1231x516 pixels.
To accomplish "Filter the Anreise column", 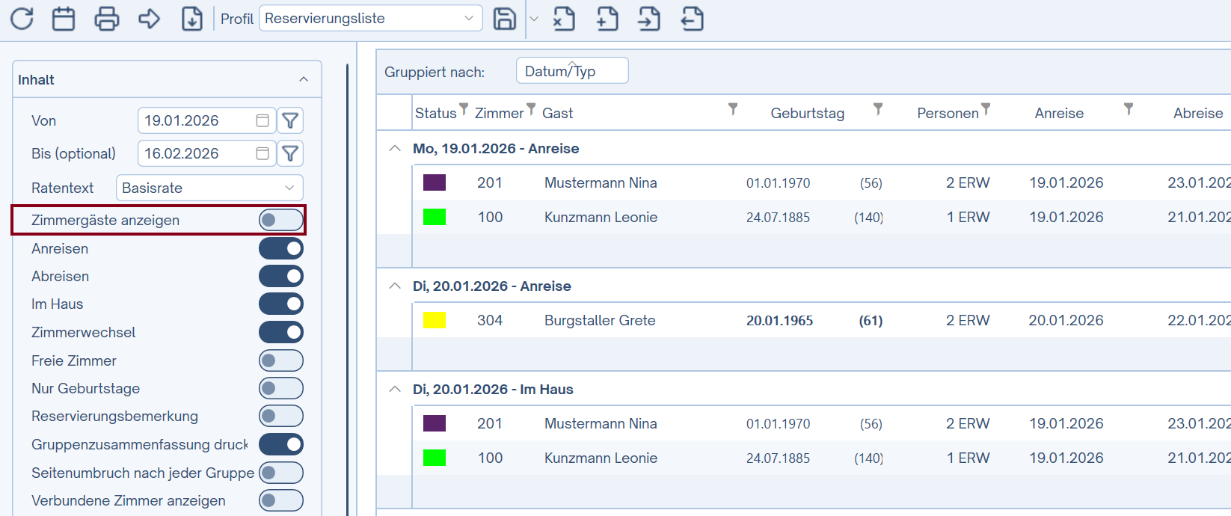I will click(1129, 109).
